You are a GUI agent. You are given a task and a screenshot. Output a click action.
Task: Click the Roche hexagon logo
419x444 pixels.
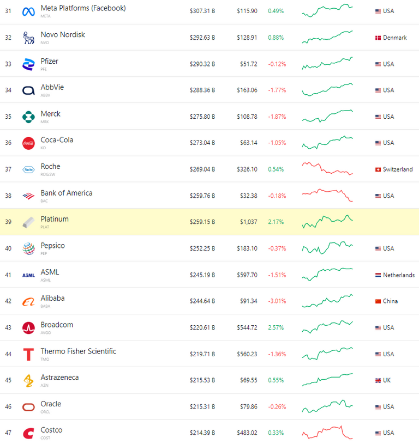pos(28,169)
